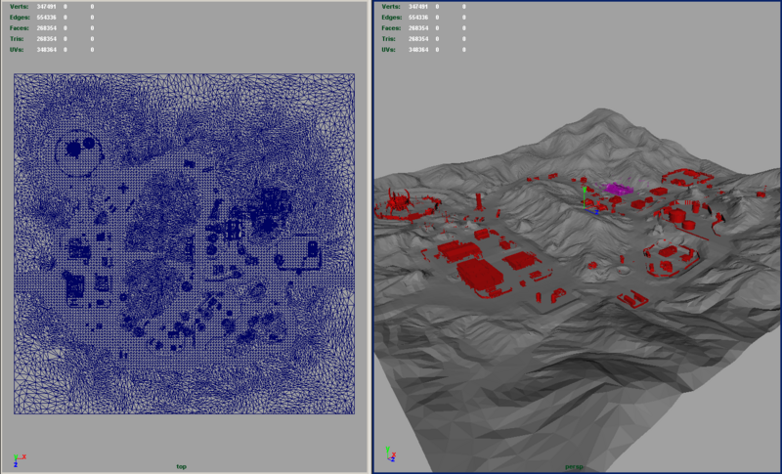
Task: Click 'UVs:' label in the persp view
Action: 388,50
